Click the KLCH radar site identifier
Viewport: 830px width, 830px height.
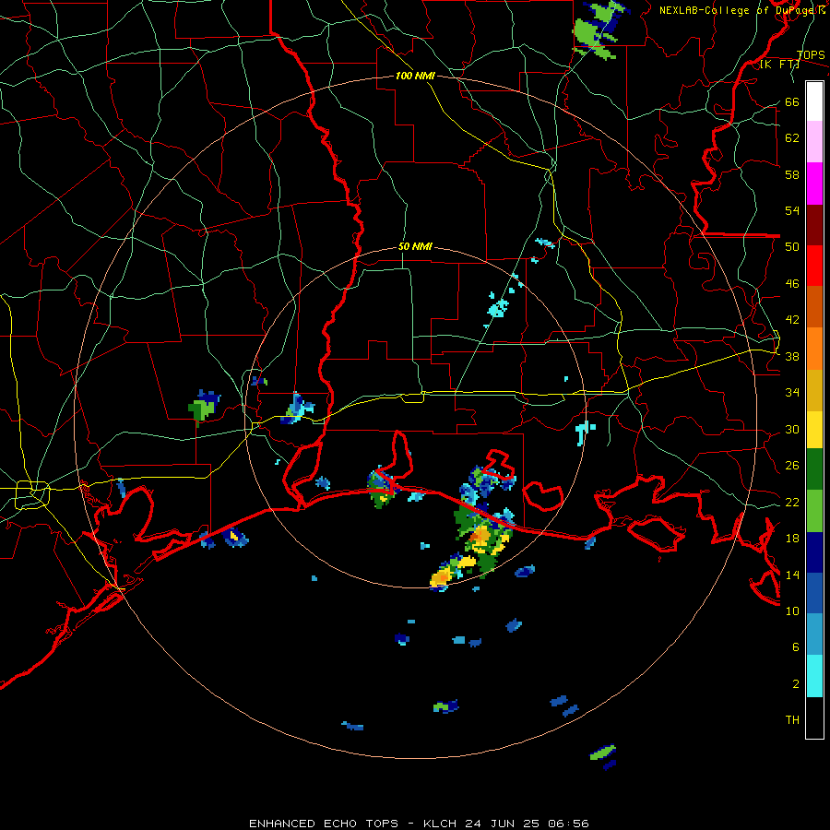[x=442, y=824]
